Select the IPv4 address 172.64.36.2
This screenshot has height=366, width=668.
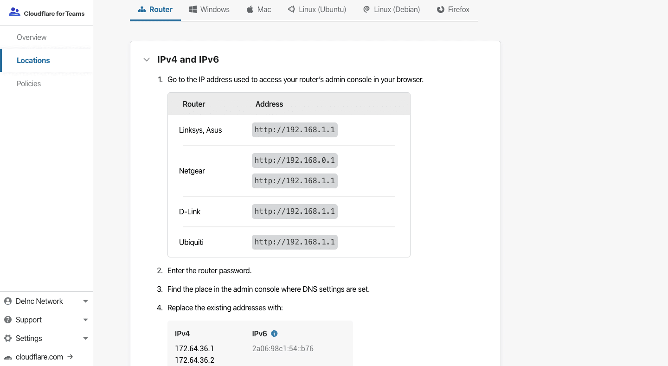click(194, 360)
